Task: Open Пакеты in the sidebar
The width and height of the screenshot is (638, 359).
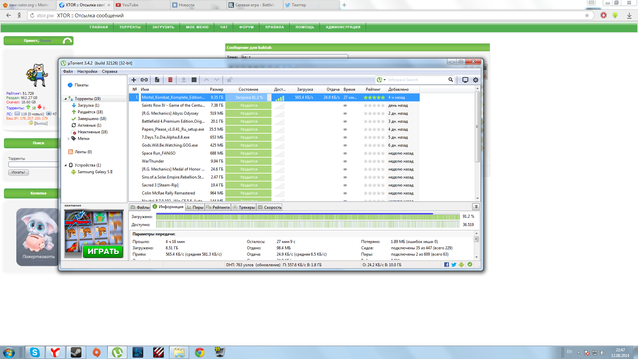Action: tap(81, 85)
